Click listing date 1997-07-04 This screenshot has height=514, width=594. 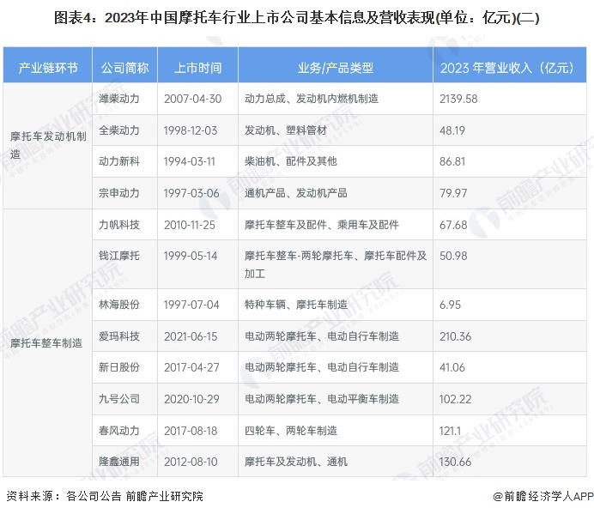click(x=191, y=305)
